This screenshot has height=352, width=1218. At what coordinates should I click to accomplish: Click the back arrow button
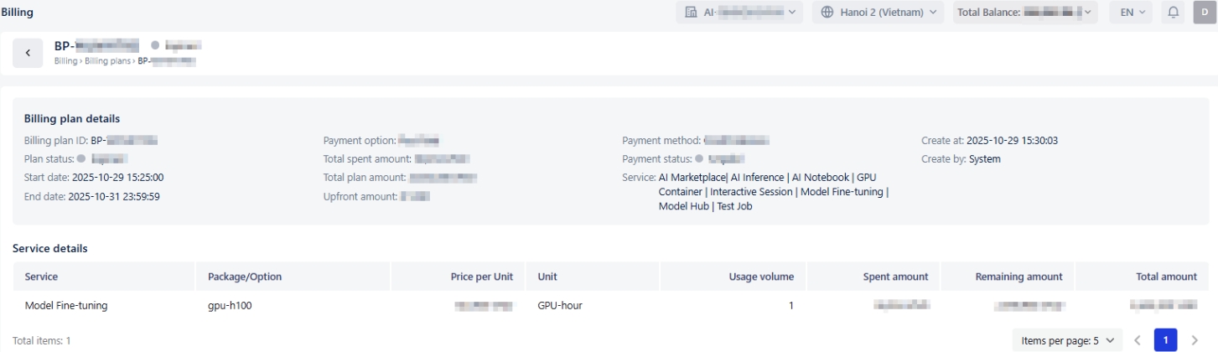coord(28,53)
